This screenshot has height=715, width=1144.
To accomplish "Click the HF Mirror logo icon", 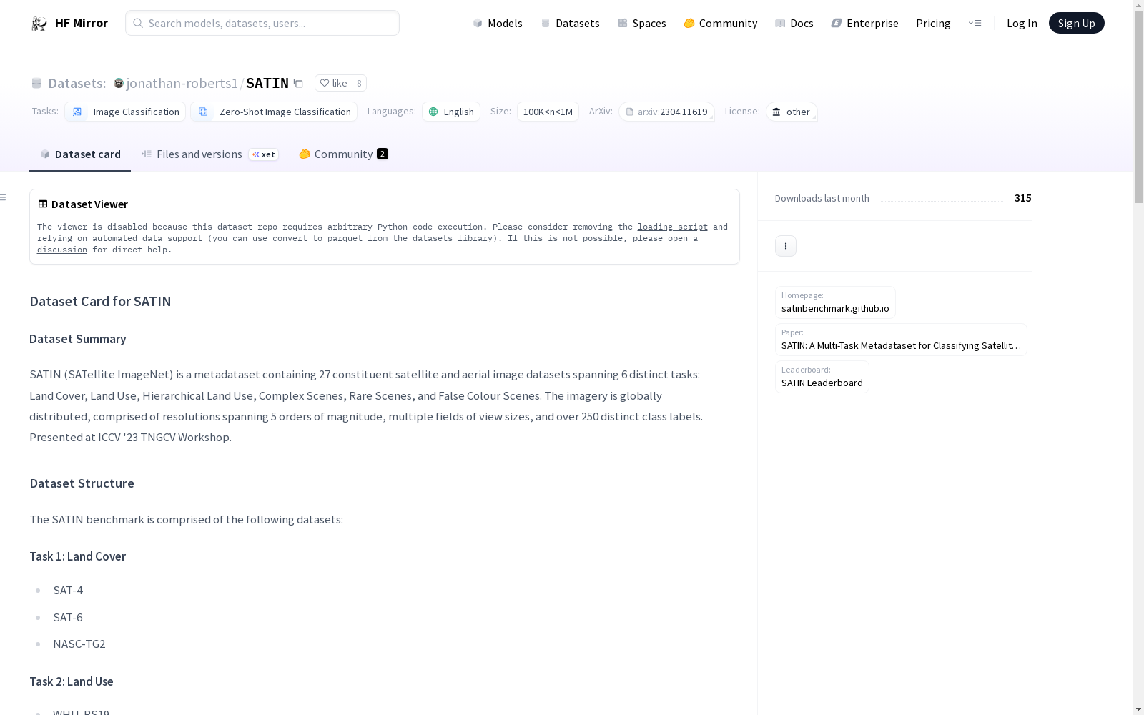I will (x=39, y=24).
